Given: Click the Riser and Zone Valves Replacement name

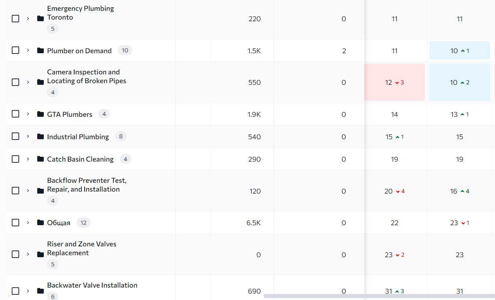Looking at the screenshot, I should [x=81, y=248].
